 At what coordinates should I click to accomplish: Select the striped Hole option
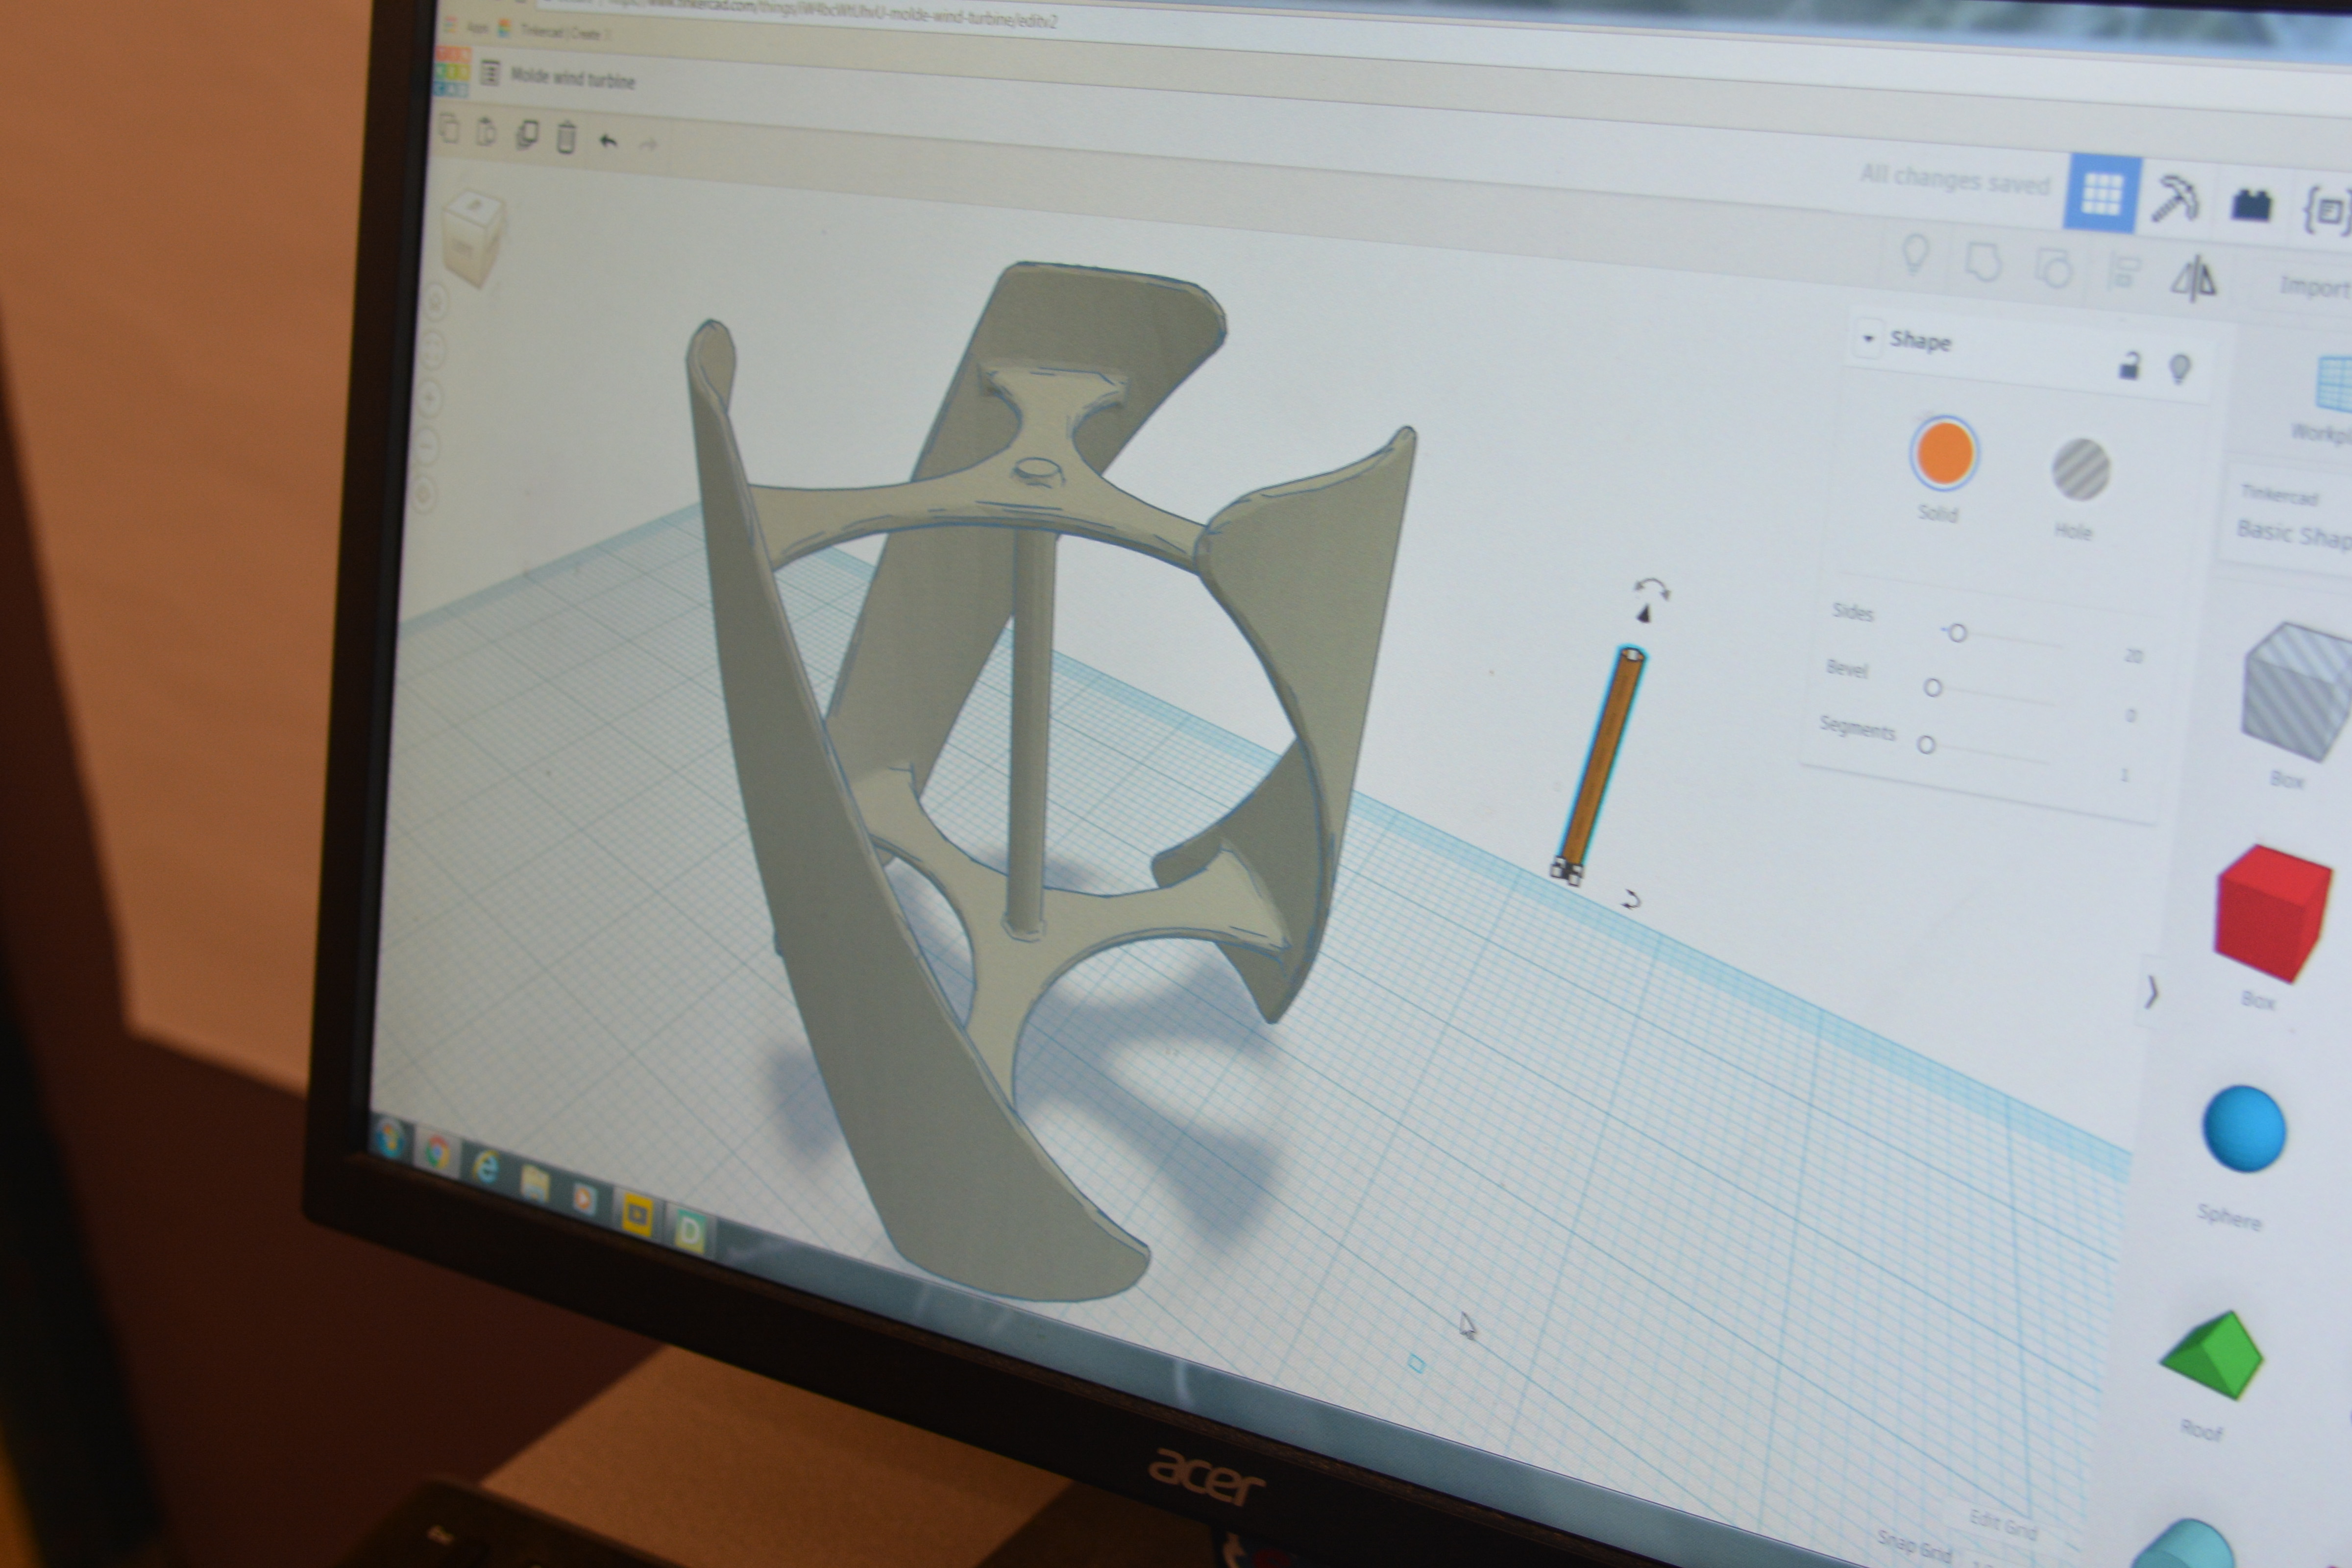tap(2081, 468)
